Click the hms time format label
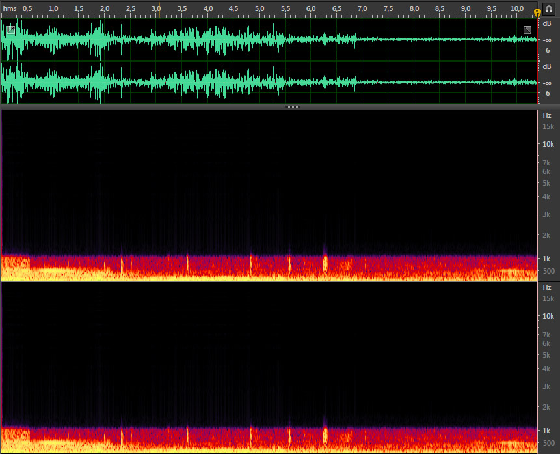 (10, 8)
